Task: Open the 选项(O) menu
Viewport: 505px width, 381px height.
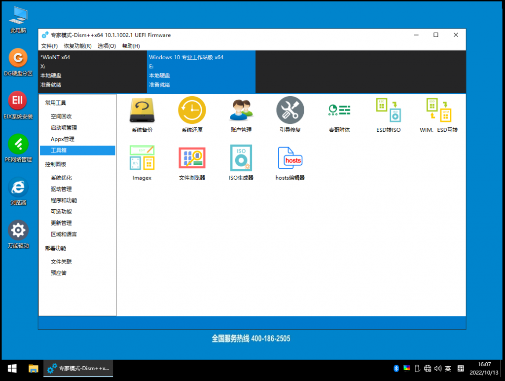Action: click(107, 46)
